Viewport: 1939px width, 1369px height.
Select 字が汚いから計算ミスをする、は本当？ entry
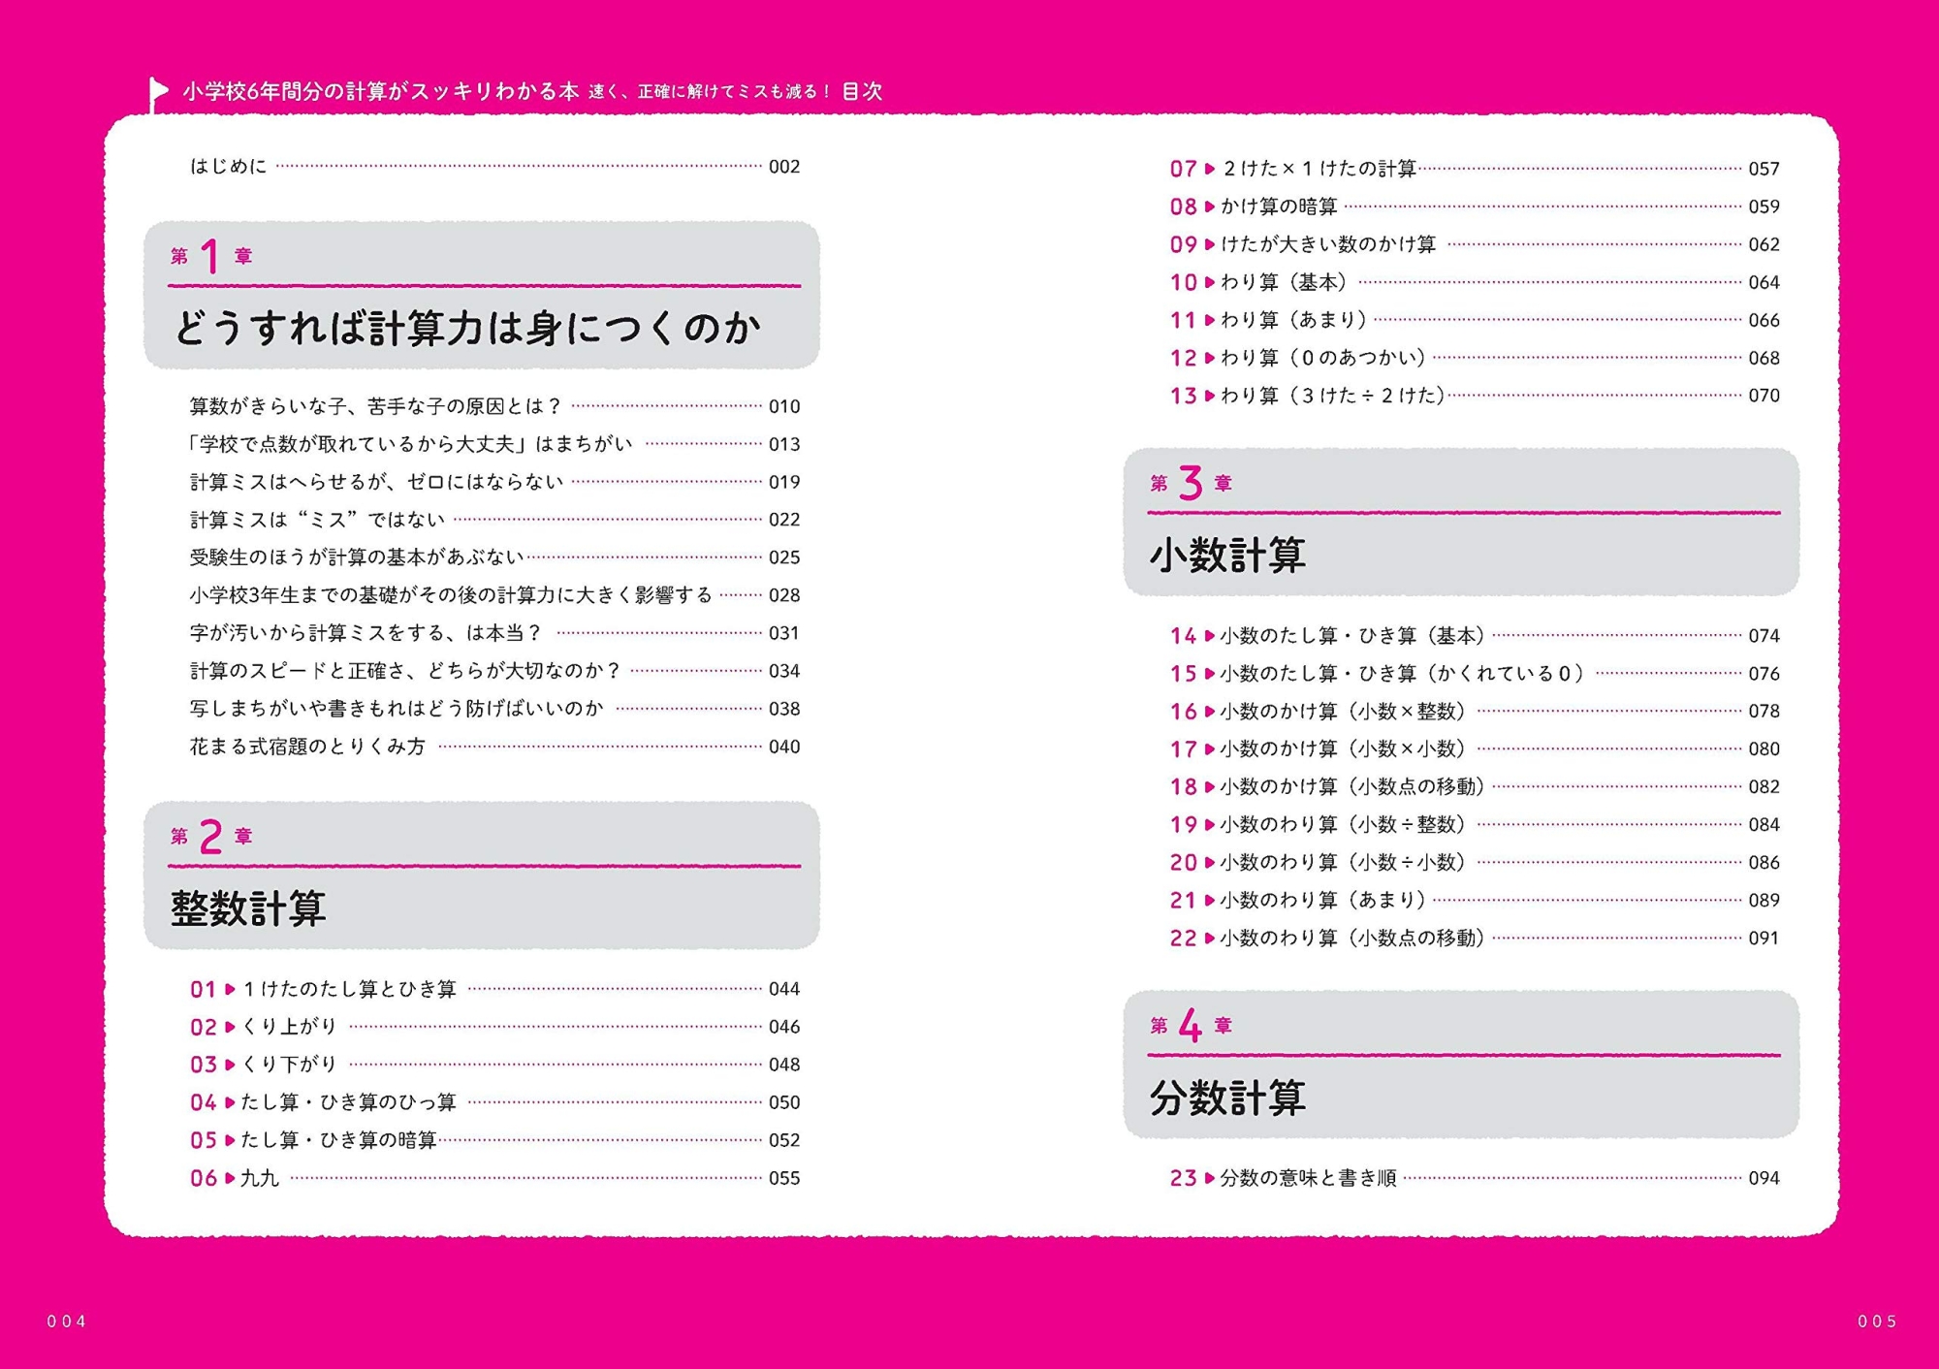[494, 633]
